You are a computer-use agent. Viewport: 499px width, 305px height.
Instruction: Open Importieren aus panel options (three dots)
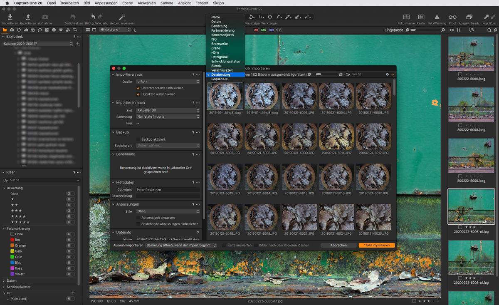pos(198,75)
